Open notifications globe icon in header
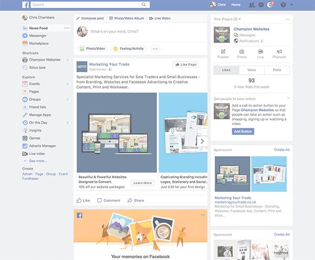 [270, 5]
